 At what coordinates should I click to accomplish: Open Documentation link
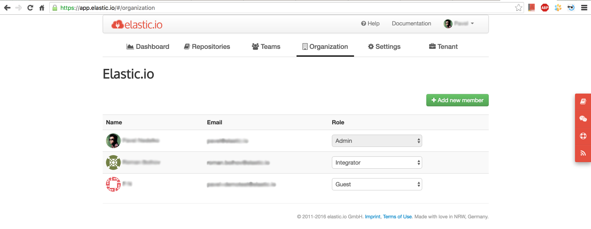pos(412,23)
